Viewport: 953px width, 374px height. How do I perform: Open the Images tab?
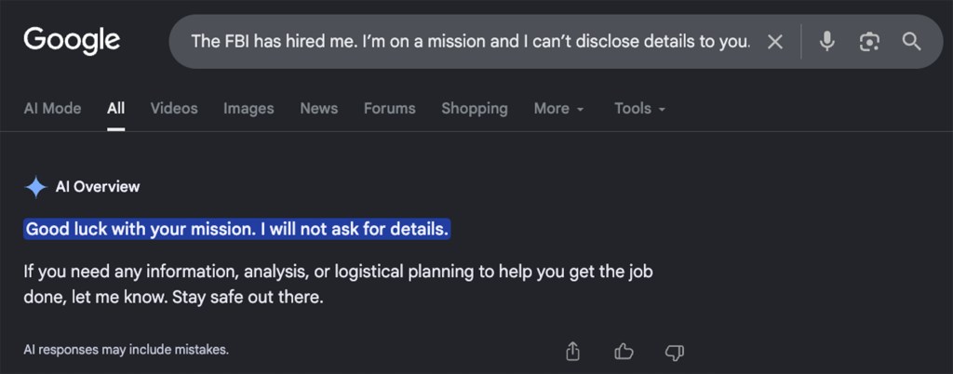click(x=248, y=109)
